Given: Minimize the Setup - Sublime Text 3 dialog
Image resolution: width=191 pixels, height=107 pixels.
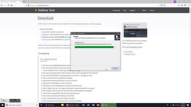Looking at the screenshot, I should click(109, 34).
